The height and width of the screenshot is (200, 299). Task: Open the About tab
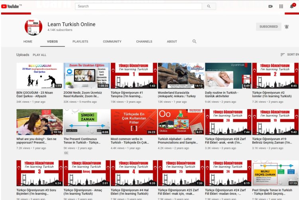[x=172, y=41]
